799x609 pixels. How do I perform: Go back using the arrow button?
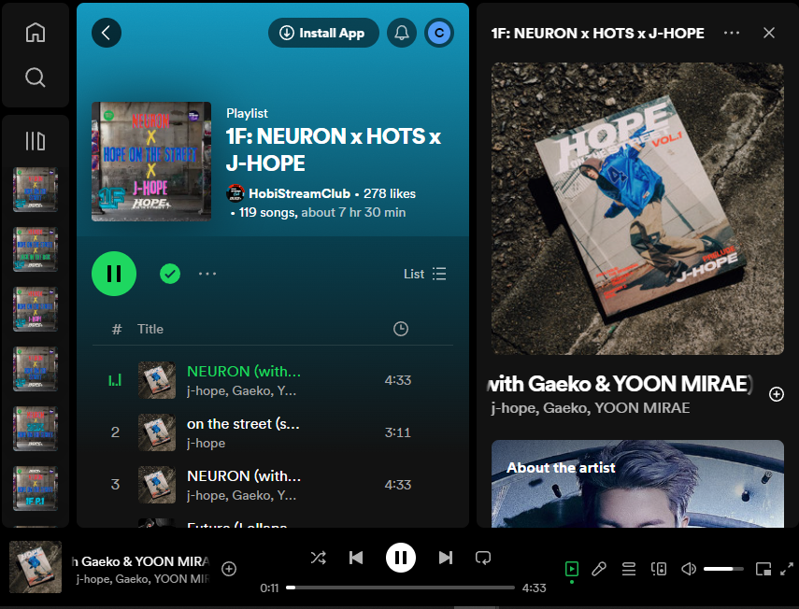pyautogui.click(x=107, y=33)
